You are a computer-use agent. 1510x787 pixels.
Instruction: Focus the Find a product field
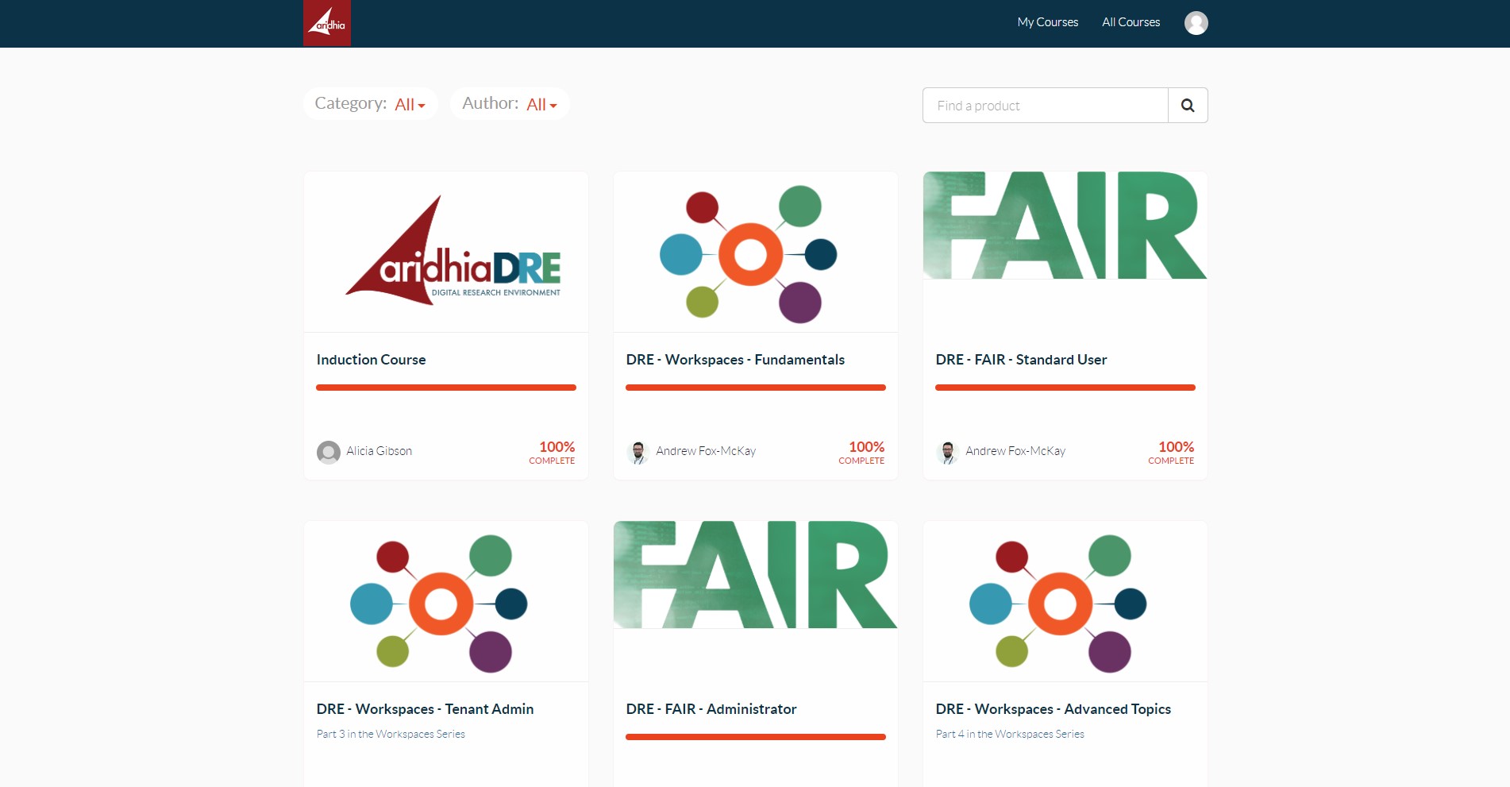coord(1046,106)
